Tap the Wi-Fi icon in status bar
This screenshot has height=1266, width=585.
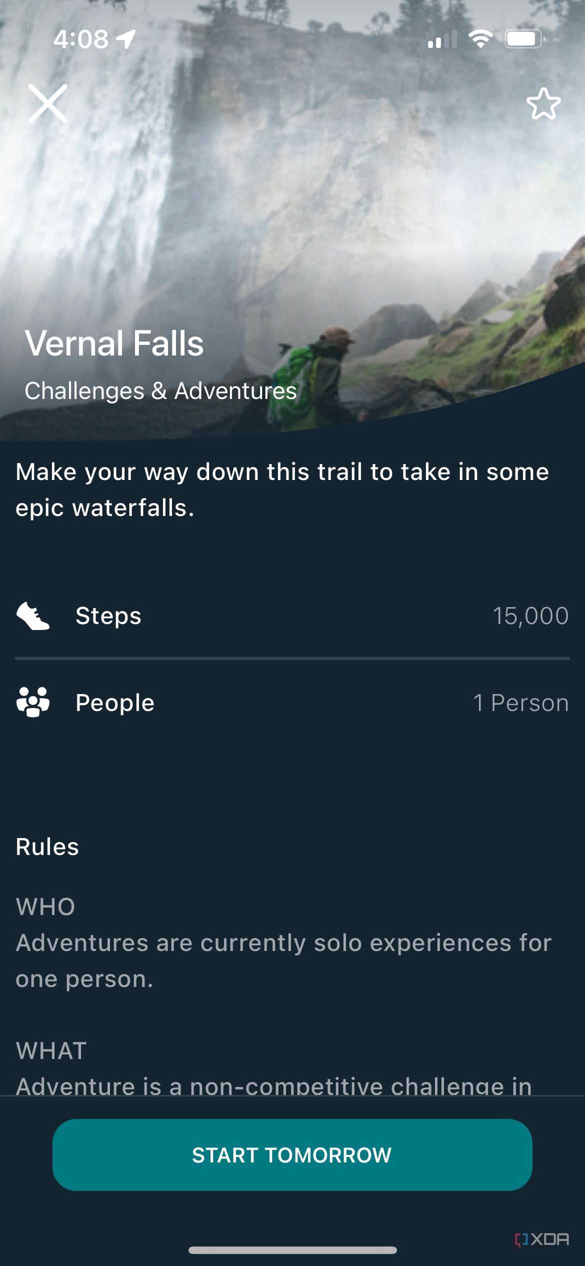(480, 39)
